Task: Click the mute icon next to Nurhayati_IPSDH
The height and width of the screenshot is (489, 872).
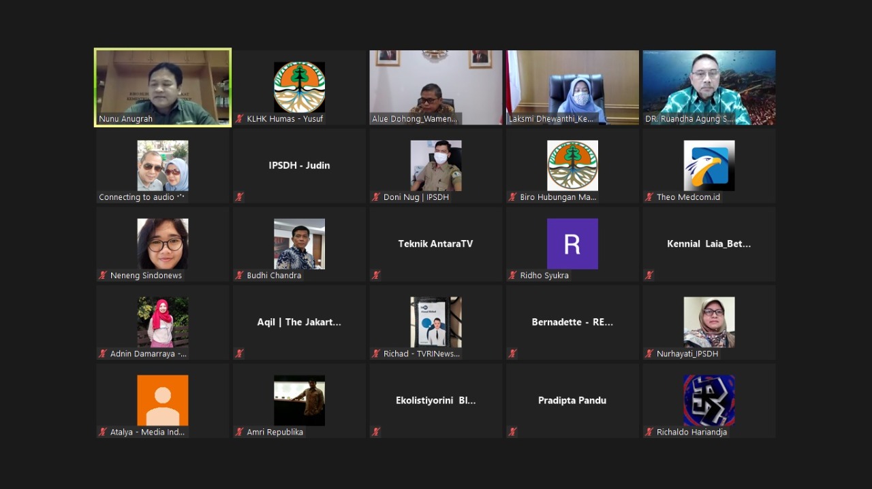Action: (x=649, y=354)
